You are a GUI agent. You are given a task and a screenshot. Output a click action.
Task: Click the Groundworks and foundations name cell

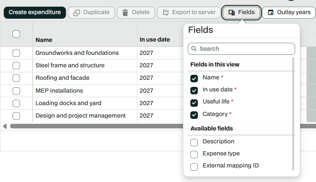pos(85,53)
